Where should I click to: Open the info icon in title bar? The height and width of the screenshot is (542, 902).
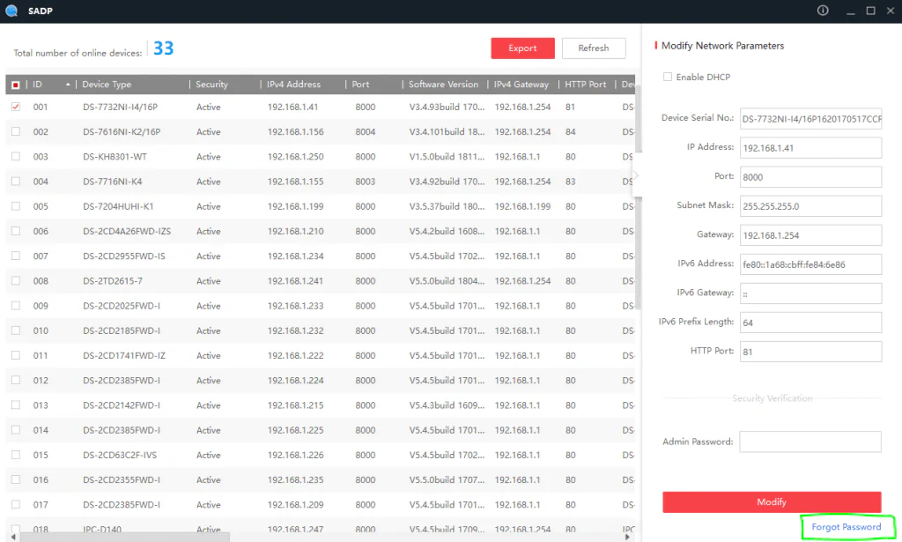tap(823, 11)
